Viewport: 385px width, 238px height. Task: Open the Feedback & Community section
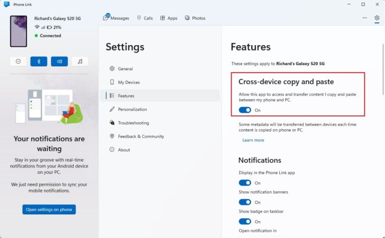point(160,136)
